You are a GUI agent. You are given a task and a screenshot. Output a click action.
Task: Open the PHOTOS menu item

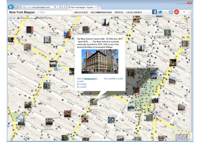[x=119, y=12]
